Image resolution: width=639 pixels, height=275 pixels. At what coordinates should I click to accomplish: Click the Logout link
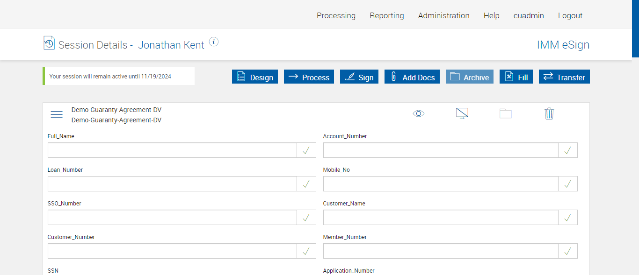coord(570,15)
